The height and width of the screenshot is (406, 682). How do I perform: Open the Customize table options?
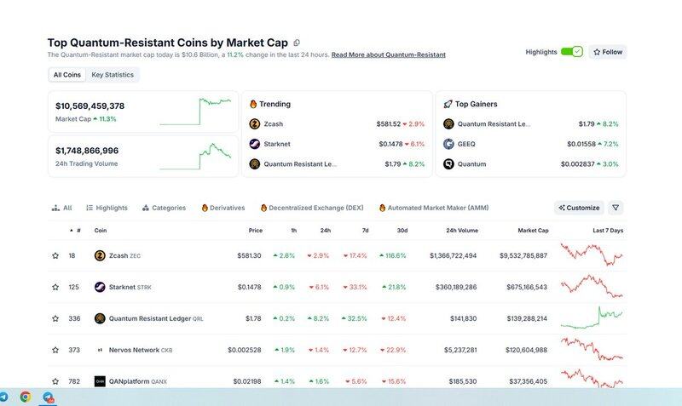tap(579, 208)
